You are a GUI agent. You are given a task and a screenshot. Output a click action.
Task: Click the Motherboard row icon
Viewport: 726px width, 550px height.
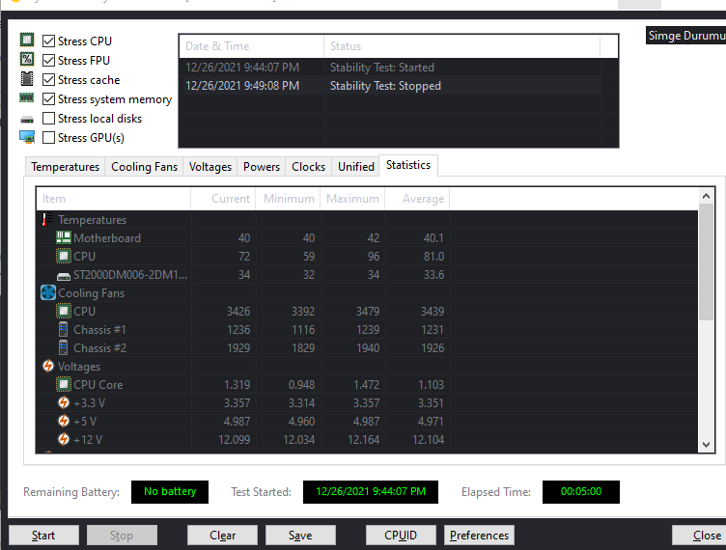click(x=64, y=237)
